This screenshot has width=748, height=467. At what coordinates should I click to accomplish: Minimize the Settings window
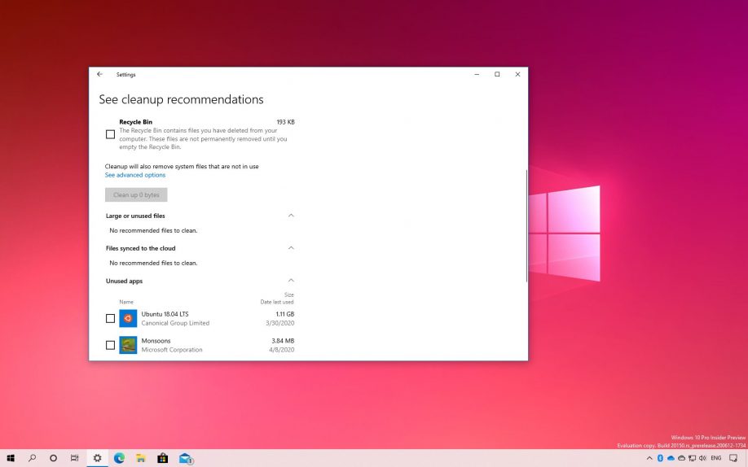coord(477,74)
